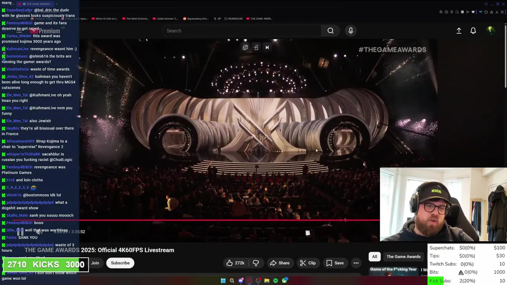
Task: Click the browser player triangle icon
Action: 468,12
